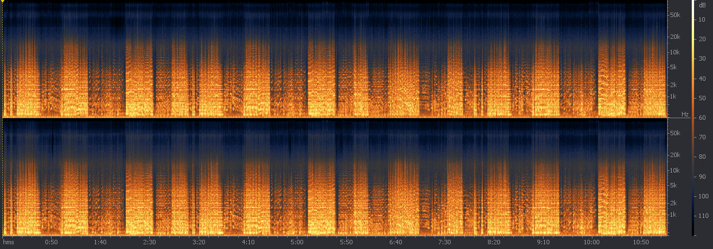Click the yellow playhead marker at timeline start

click(3, 2)
